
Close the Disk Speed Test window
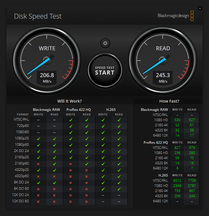[200, 9]
